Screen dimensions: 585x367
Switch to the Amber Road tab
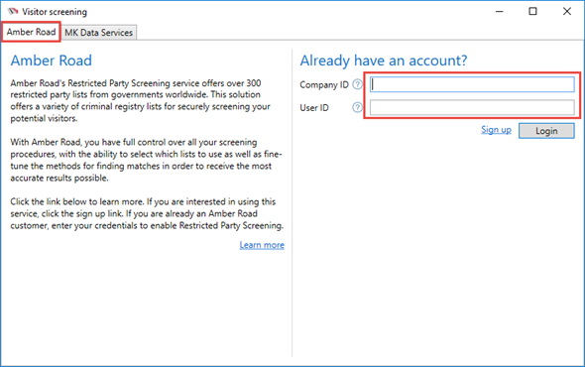pos(31,32)
